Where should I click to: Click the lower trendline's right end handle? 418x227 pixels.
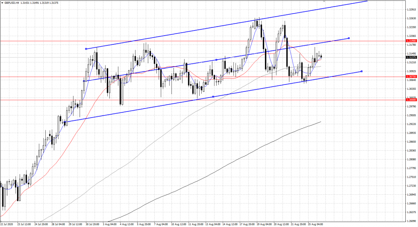tap(362, 71)
